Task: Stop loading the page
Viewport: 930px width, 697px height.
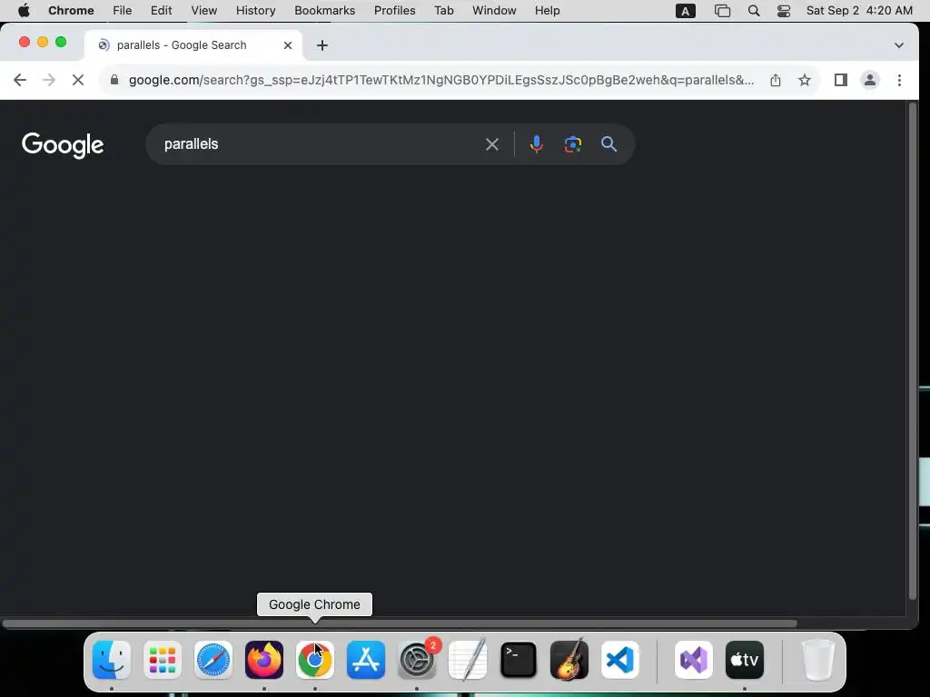Action: coord(78,80)
